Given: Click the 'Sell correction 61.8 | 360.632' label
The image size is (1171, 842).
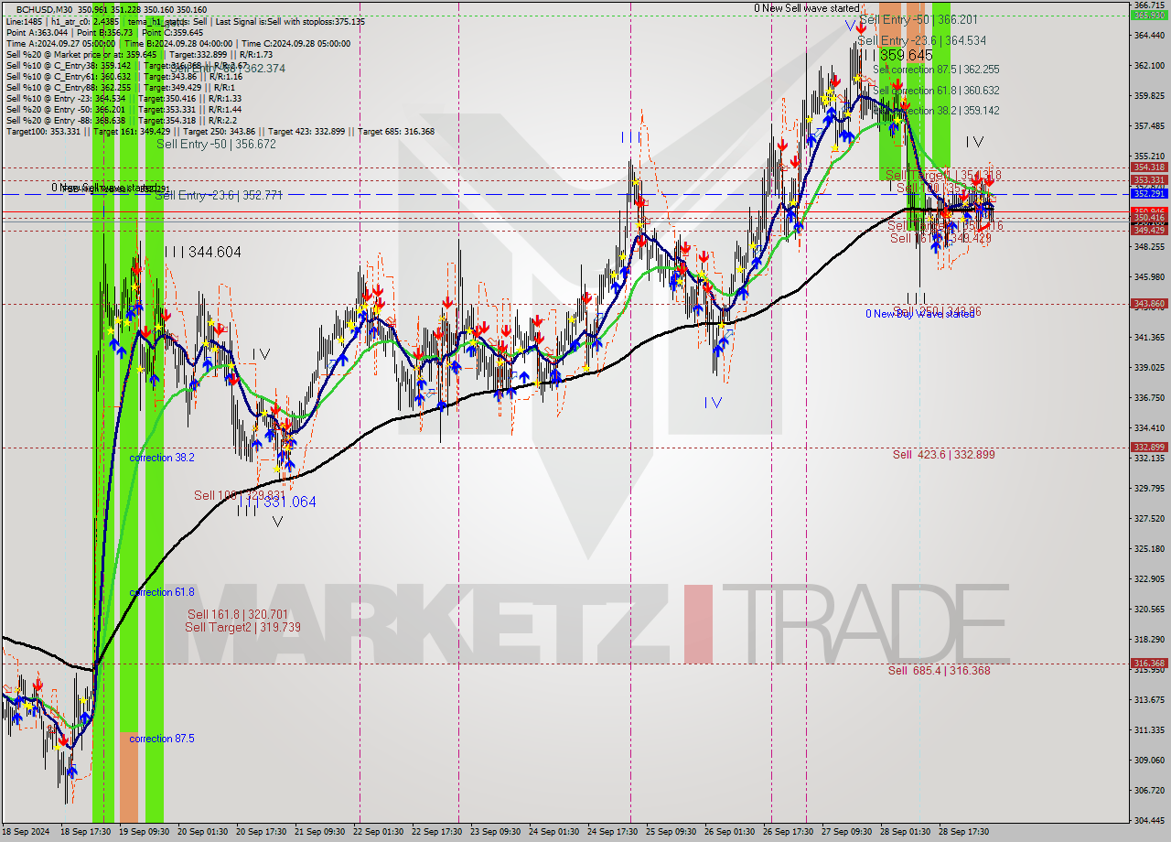Looking at the screenshot, I should tap(936, 91).
